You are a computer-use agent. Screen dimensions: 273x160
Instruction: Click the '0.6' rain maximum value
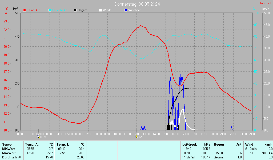point(240,153)
